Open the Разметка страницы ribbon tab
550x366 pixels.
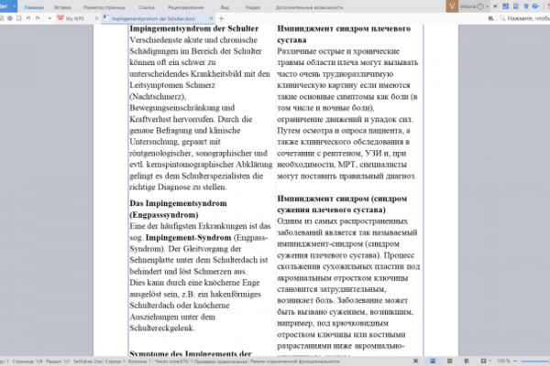click(104, 7)
